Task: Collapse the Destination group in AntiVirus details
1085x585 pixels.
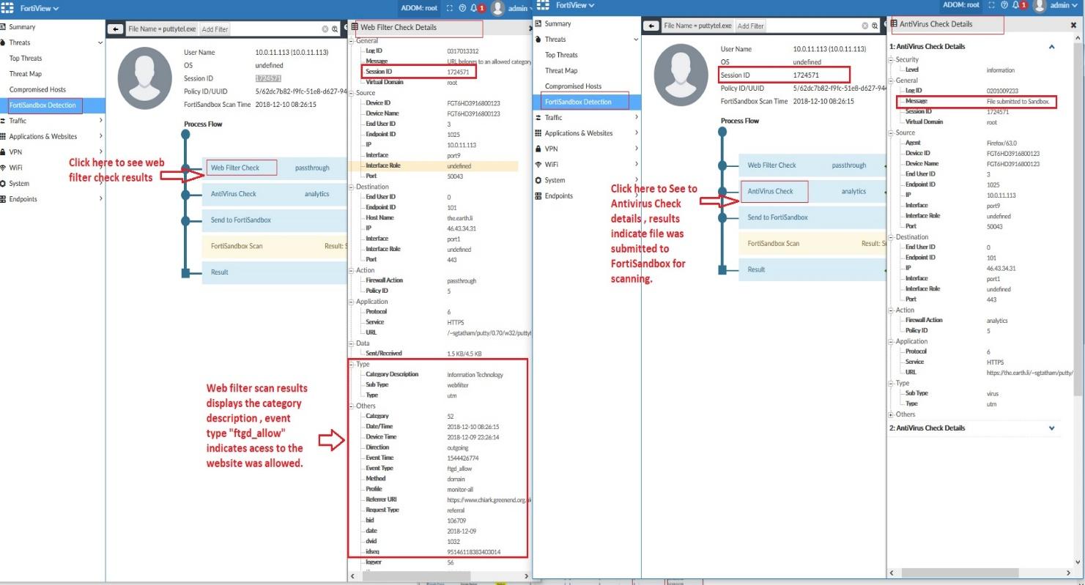Action: click(892, 237)
